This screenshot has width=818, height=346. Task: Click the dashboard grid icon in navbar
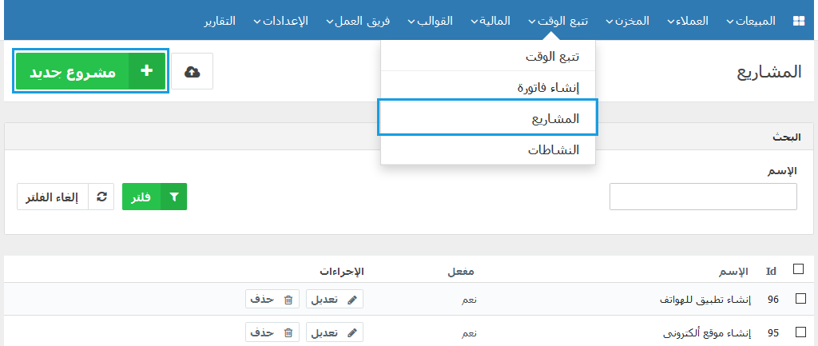click(798, 21)
